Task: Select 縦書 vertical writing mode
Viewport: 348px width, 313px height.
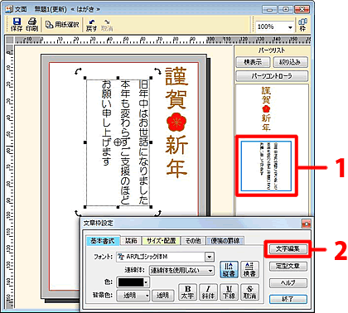Action: click(x=229, y=269)
